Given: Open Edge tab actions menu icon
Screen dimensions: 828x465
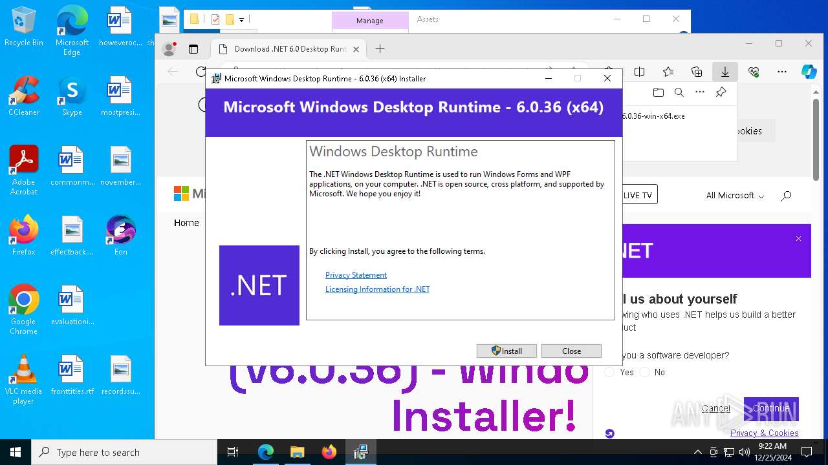Looking at the screenshot, I should (193, 49).
